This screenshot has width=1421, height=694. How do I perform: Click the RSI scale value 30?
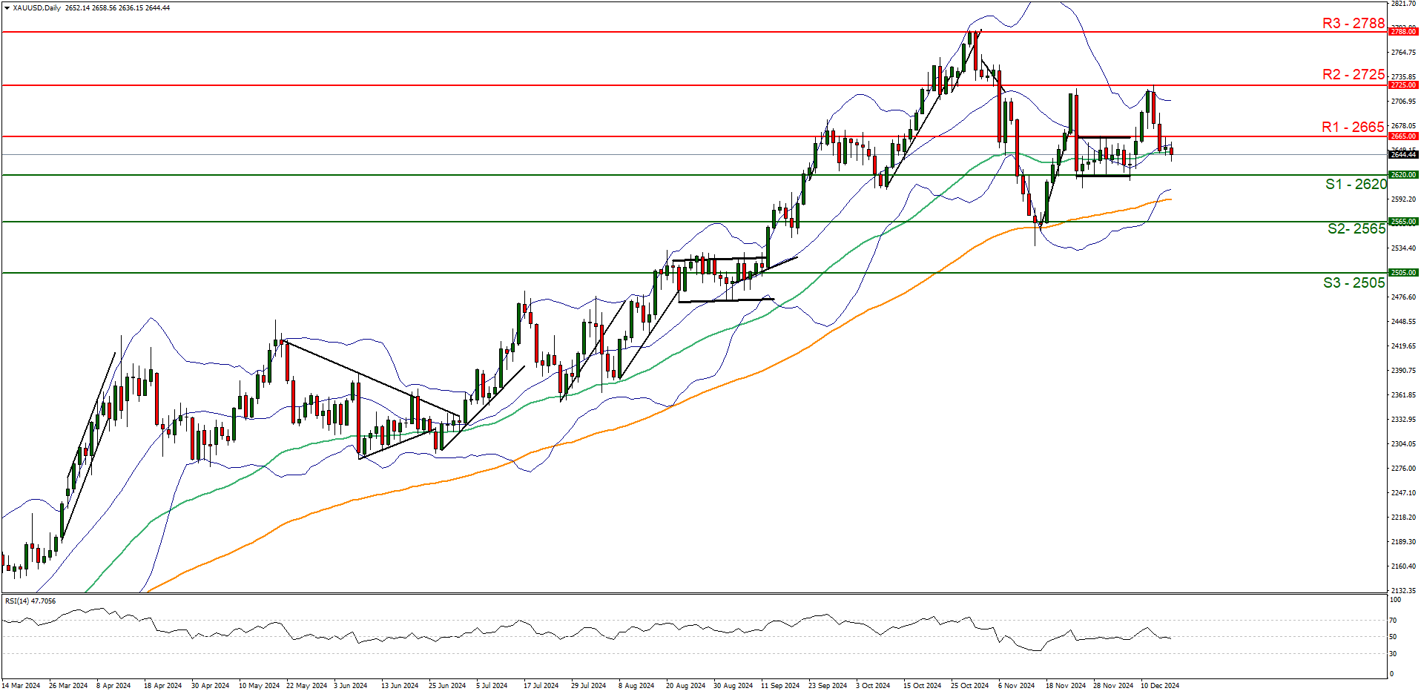[x=1394, y=654]
